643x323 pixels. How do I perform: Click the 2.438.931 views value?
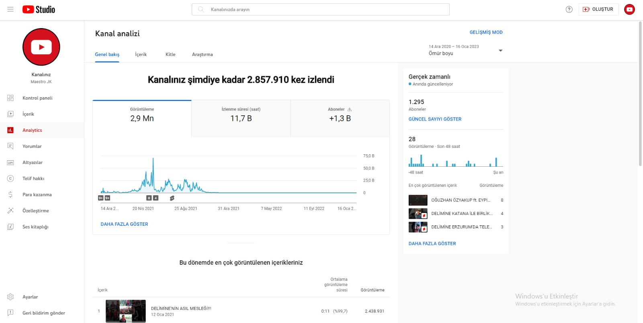[375, 311]
